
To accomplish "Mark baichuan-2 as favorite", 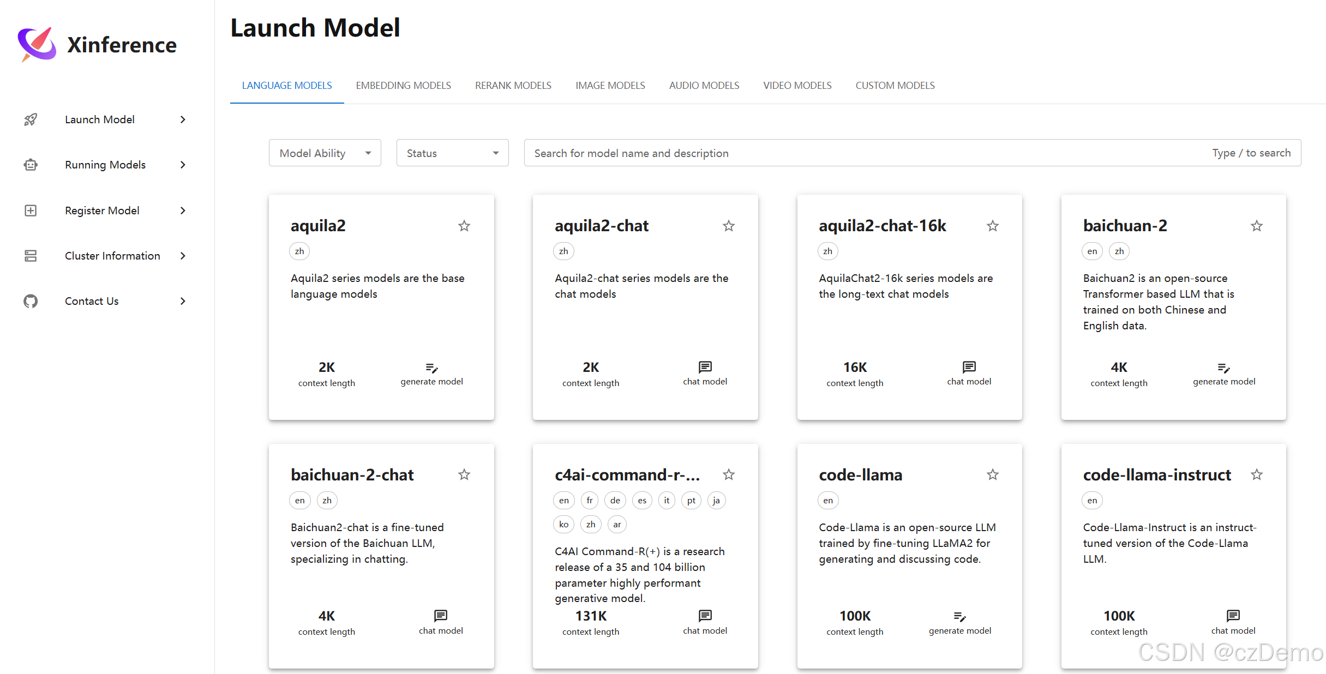I will click(x=1257, y=226).
